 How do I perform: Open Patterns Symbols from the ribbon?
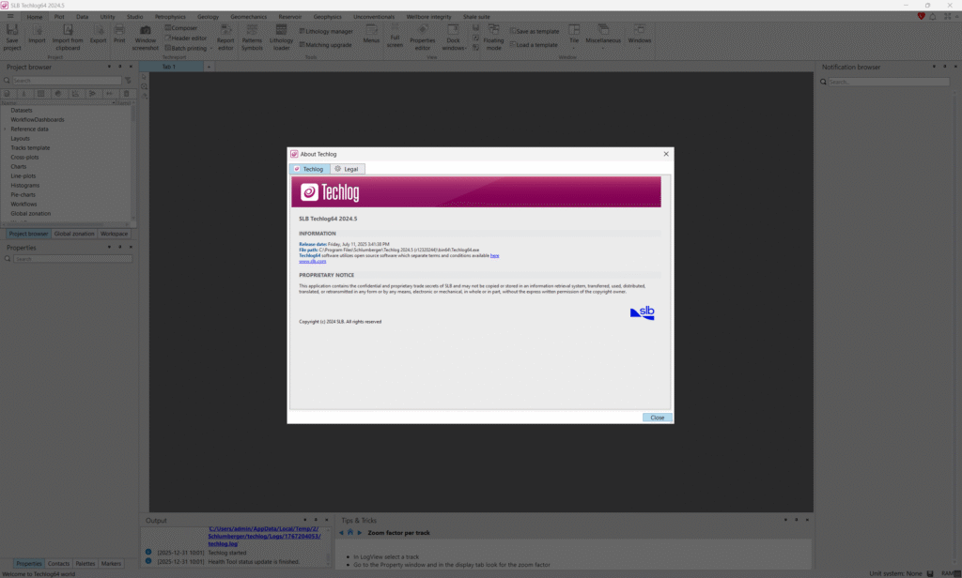[x=252, y=32]
